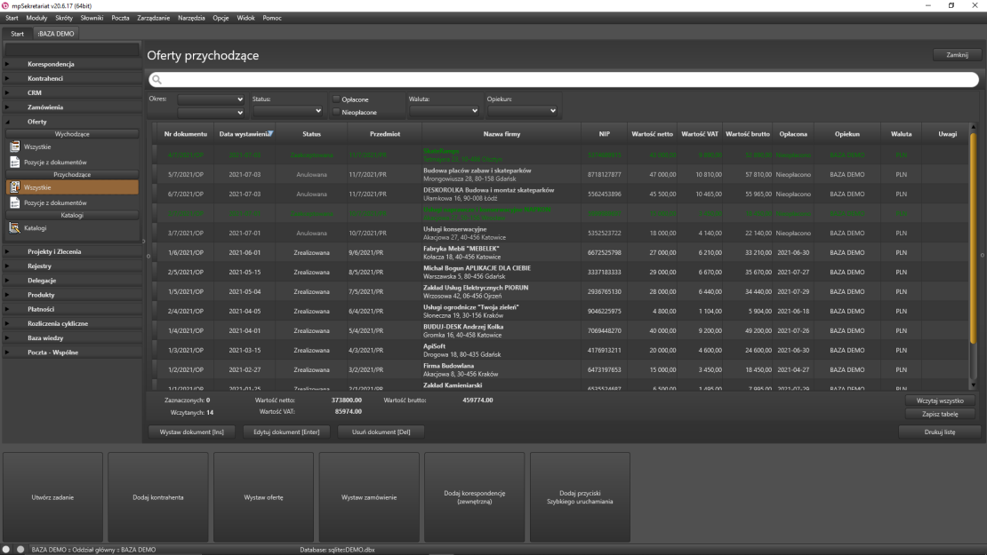Expand the Poczta - Wspólne section
Viewport: 987px width, 555px height.
[7, 353]
